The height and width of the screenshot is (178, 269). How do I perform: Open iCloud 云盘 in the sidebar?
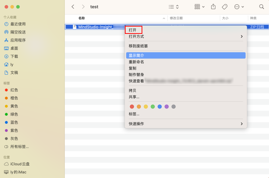pos(17,164)
